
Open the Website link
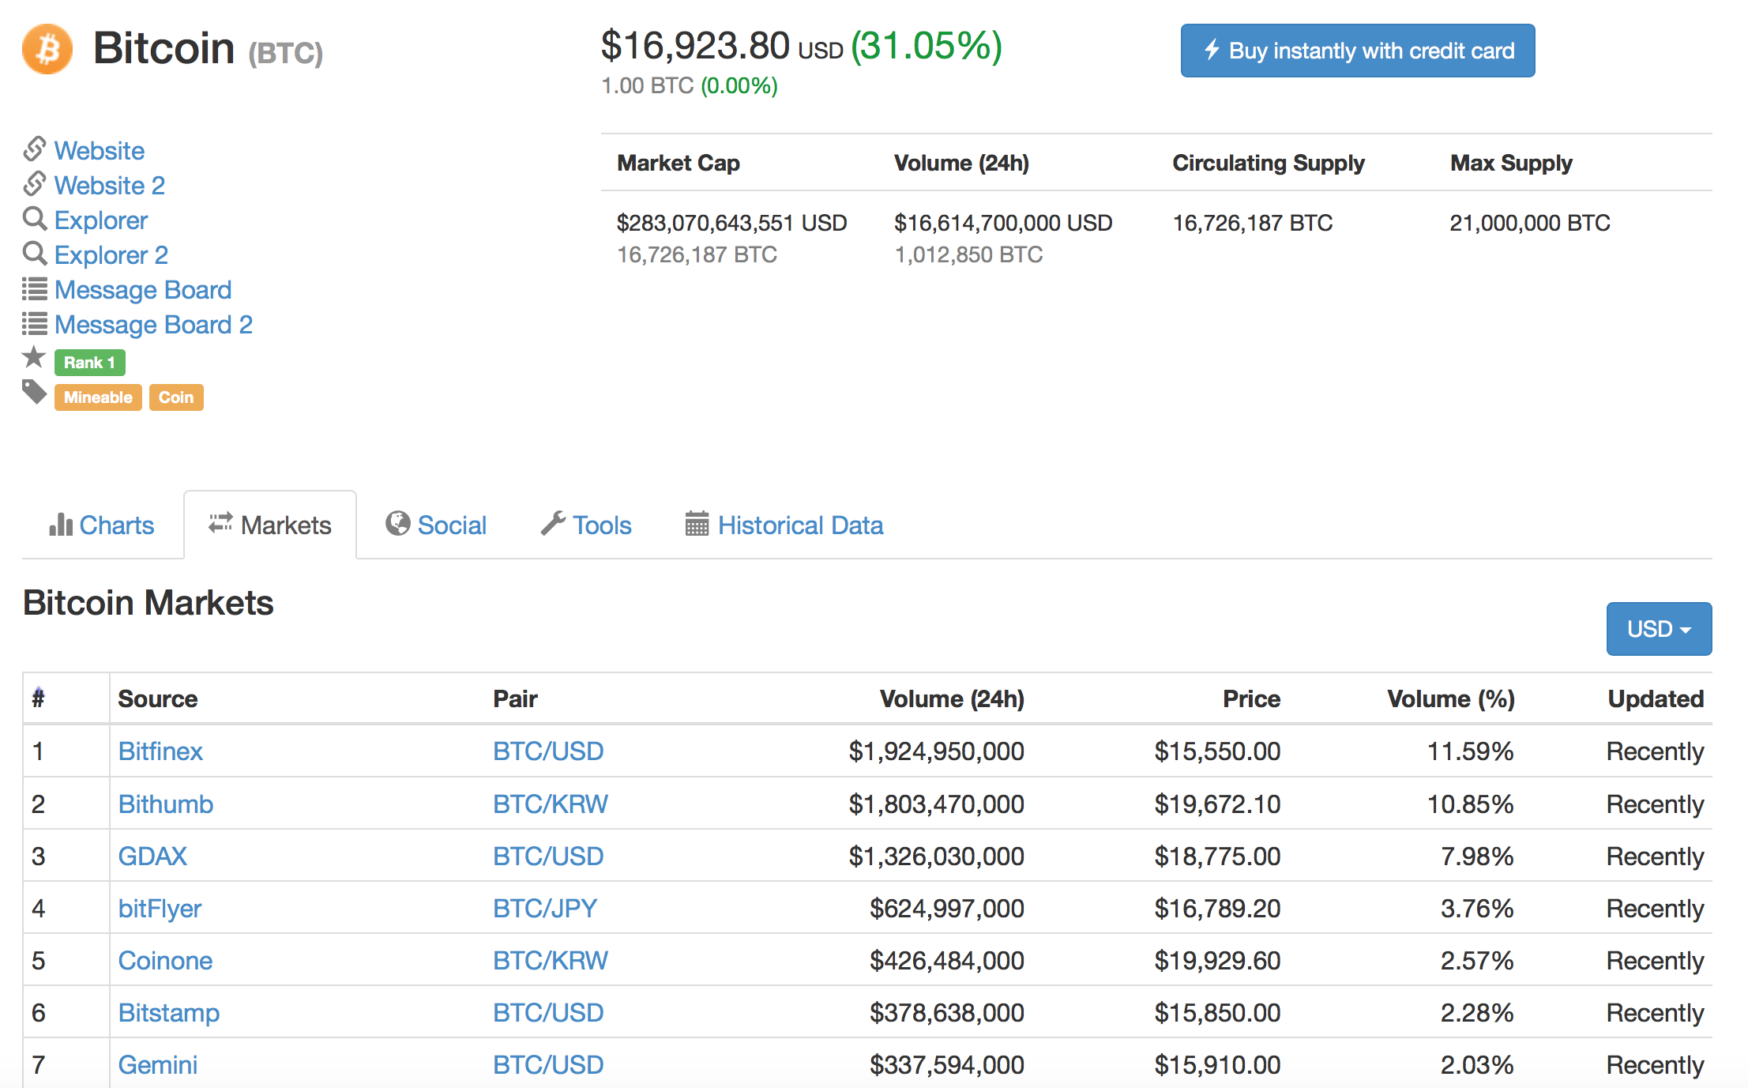(x=100, y=150)
